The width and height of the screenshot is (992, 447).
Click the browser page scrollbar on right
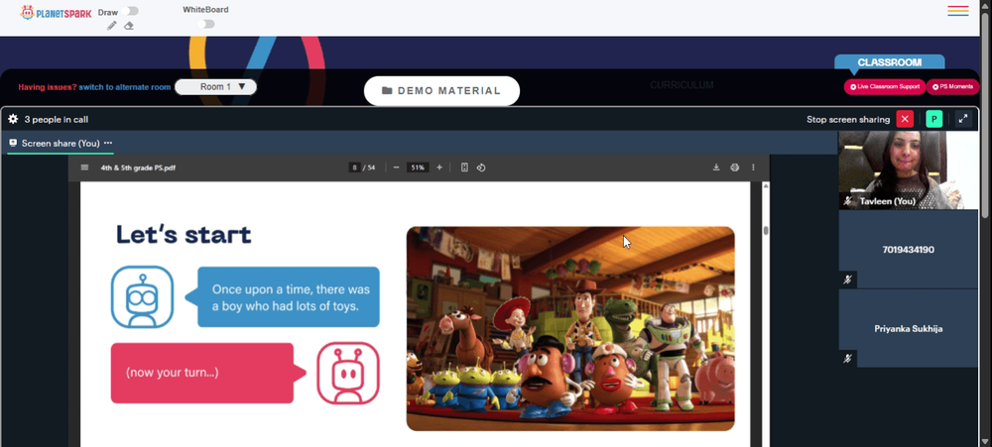[x=985, y=117]
